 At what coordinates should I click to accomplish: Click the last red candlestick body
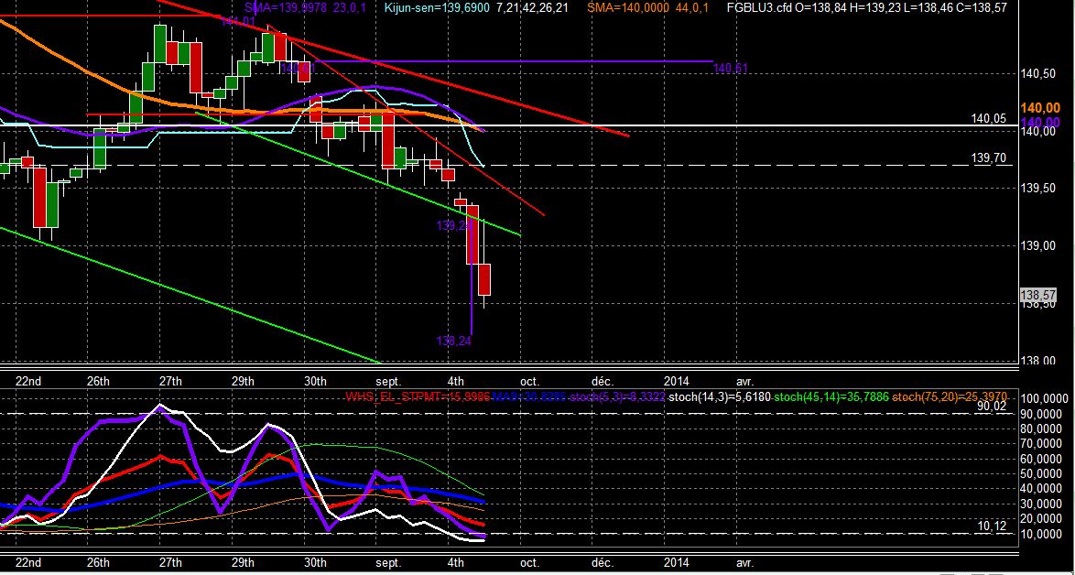484,279
